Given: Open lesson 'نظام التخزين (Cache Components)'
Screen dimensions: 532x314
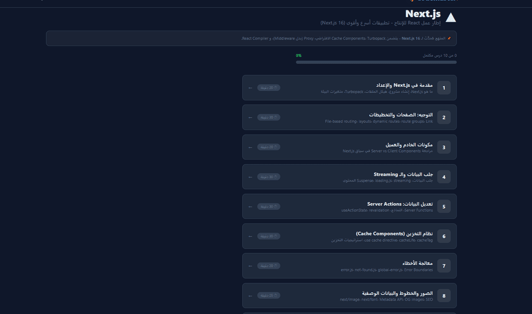Looking at the screenshot, I should [350, 236].
